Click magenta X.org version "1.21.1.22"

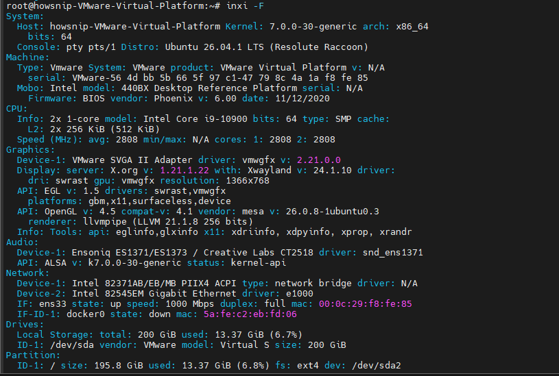point(185,171)
